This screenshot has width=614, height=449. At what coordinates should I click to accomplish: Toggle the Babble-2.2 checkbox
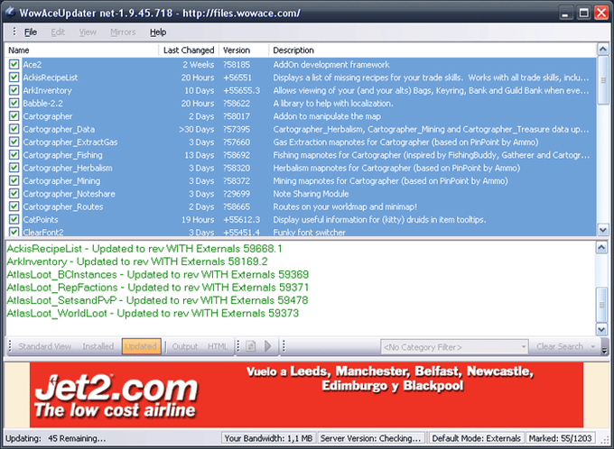(14, 103)
